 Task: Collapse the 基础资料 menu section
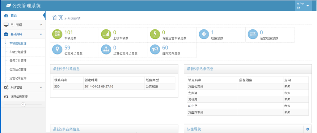point(41,34)
